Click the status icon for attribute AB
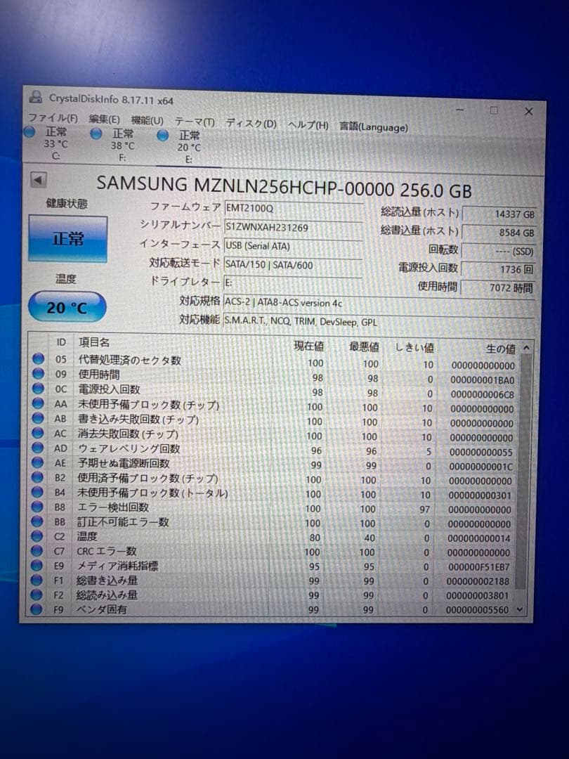The height and width of the screenshot is (759, 569). (38, 417)
